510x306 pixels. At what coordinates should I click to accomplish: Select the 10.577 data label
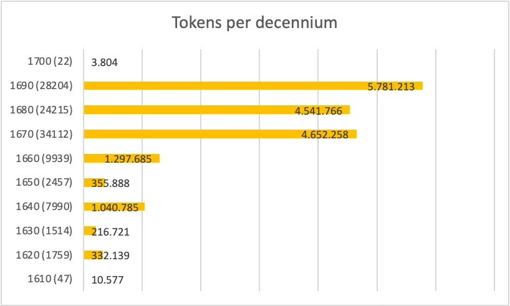107,280
